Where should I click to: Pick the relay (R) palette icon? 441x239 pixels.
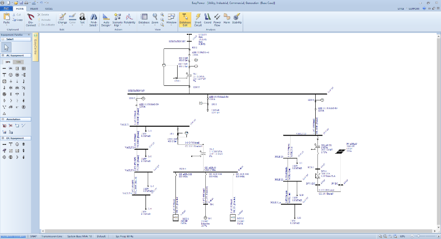click(x=24, y=107)
